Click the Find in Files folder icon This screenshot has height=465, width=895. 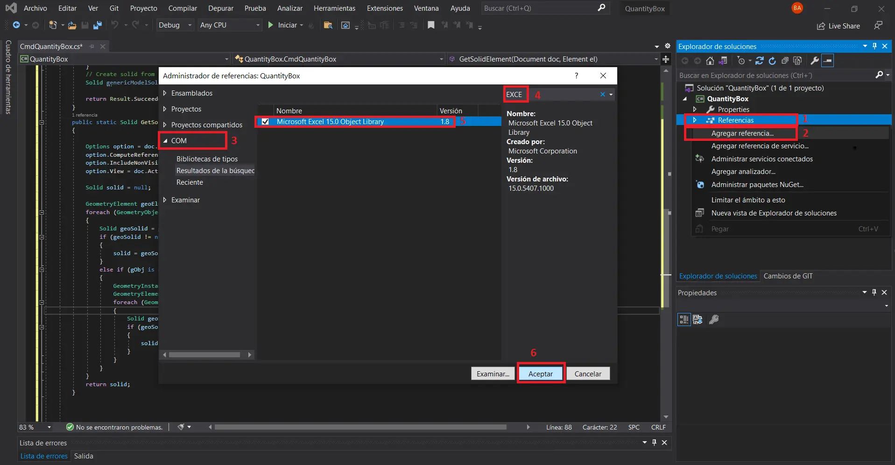tap(328, 25)
